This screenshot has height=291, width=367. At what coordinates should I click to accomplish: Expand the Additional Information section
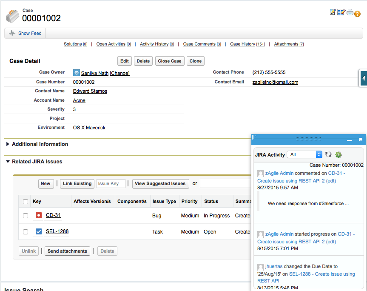(8, 144)
